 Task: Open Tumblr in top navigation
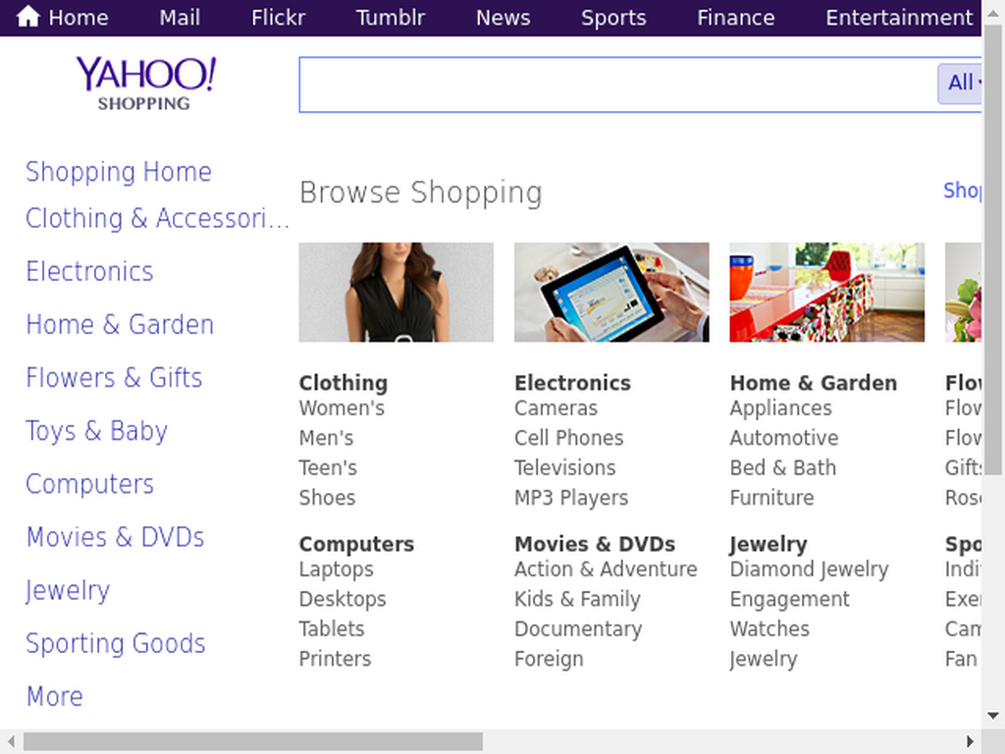pyautogui.click(x=391, y=18)
